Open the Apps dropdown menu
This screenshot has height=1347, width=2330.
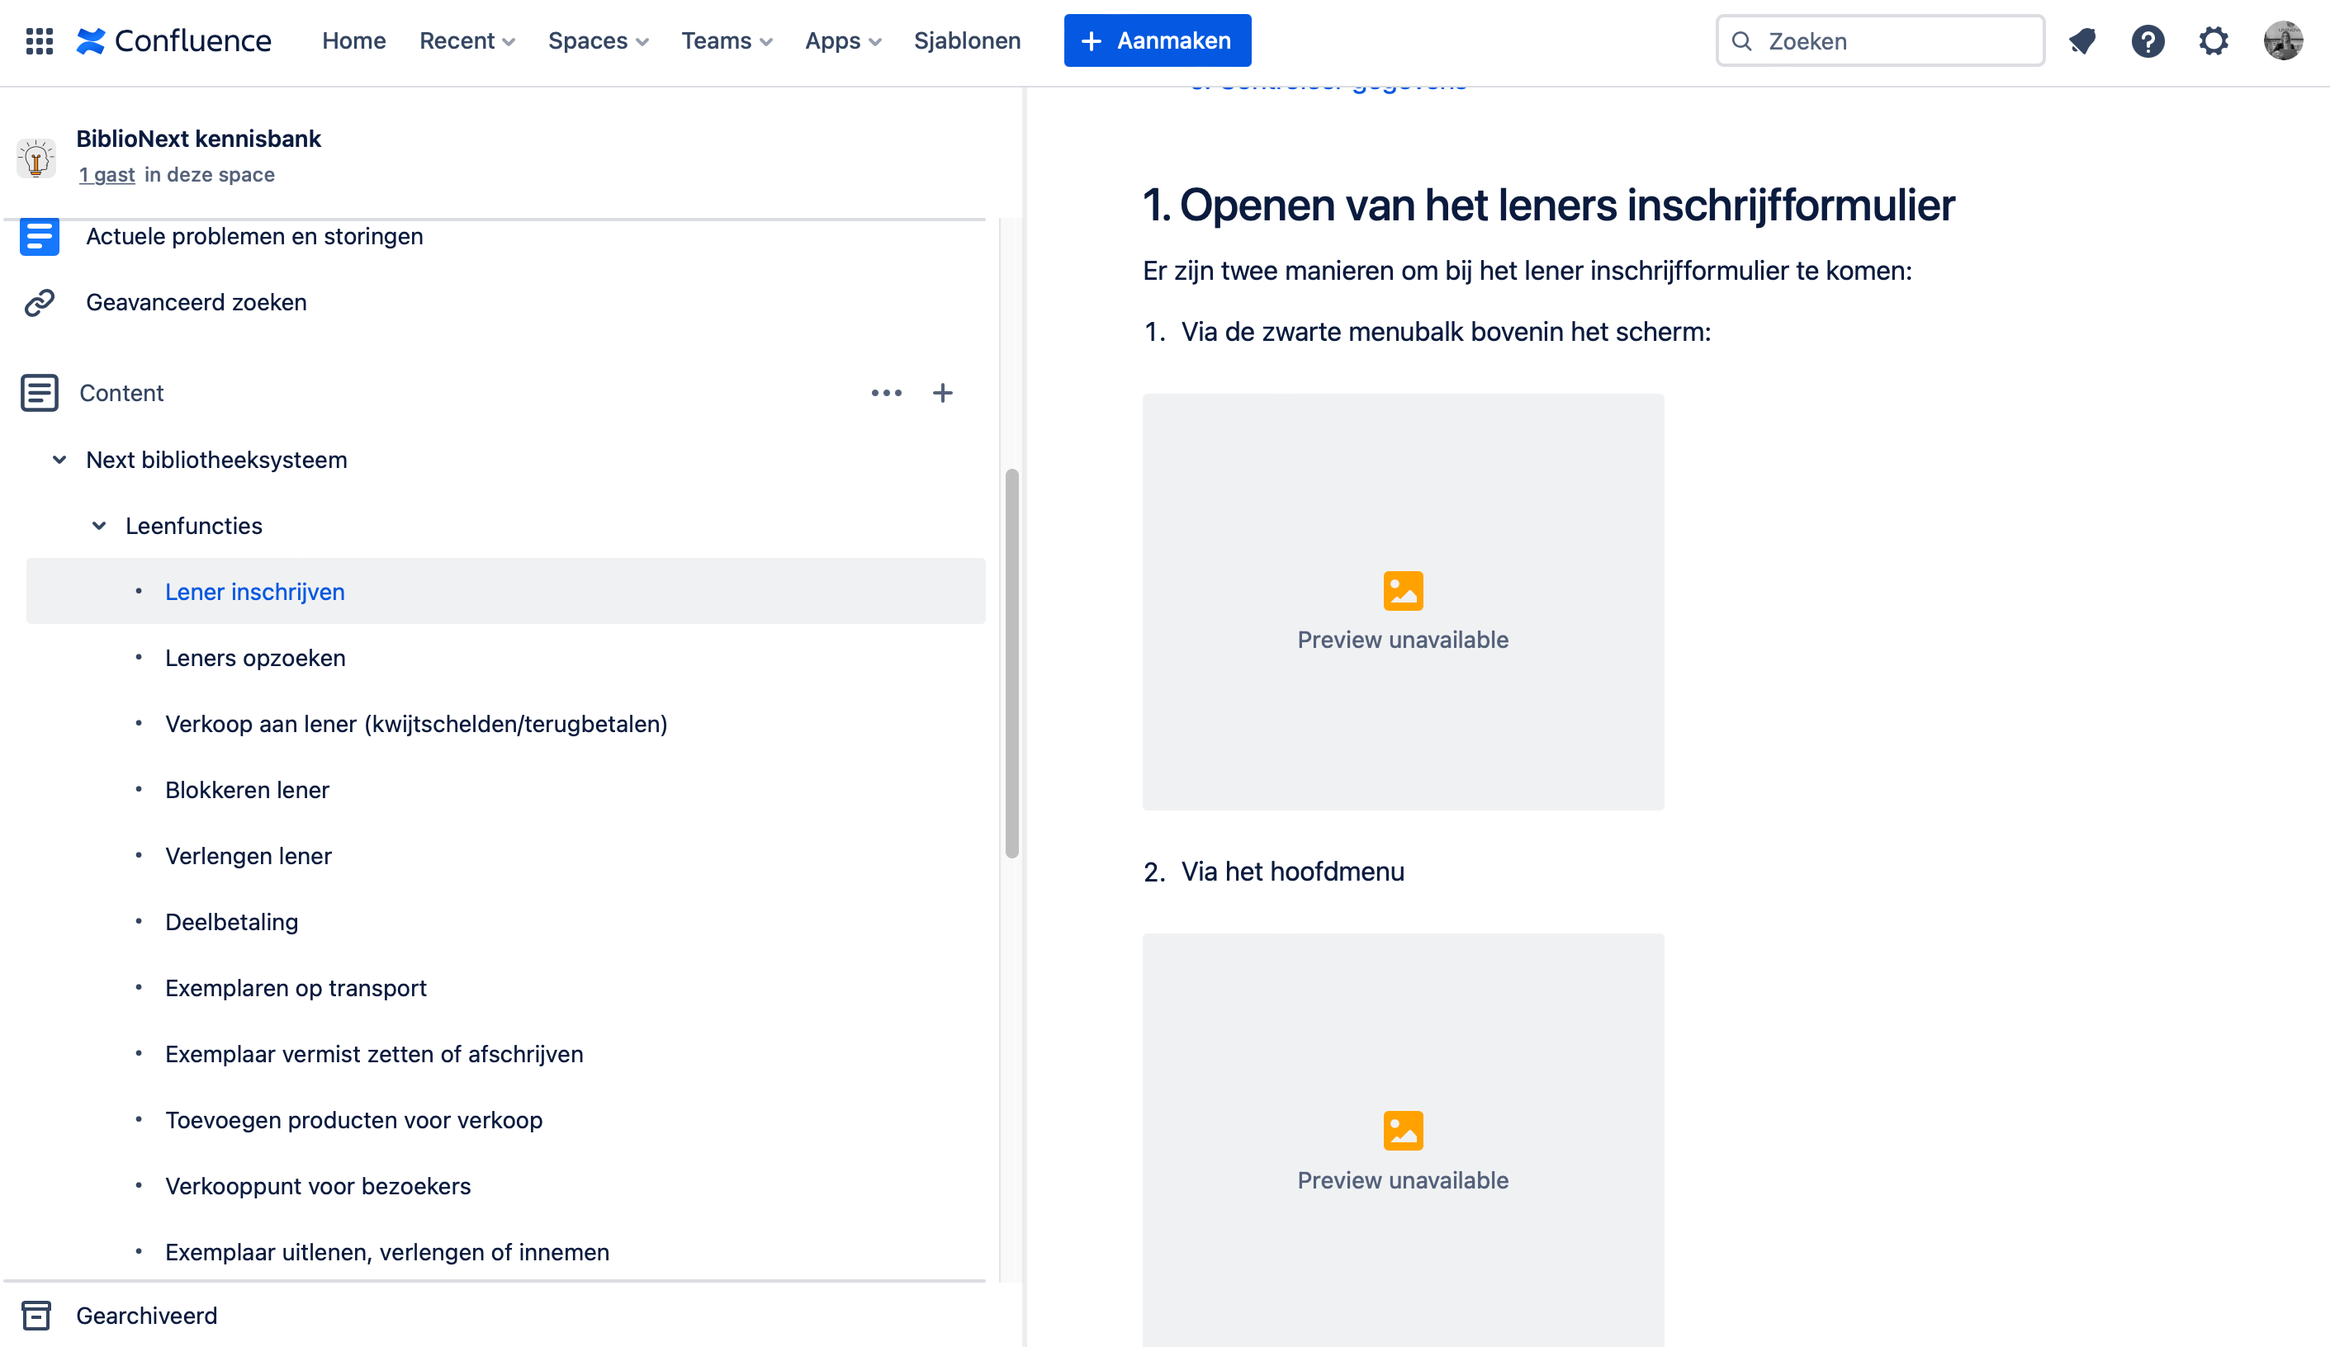coord(843,40)
